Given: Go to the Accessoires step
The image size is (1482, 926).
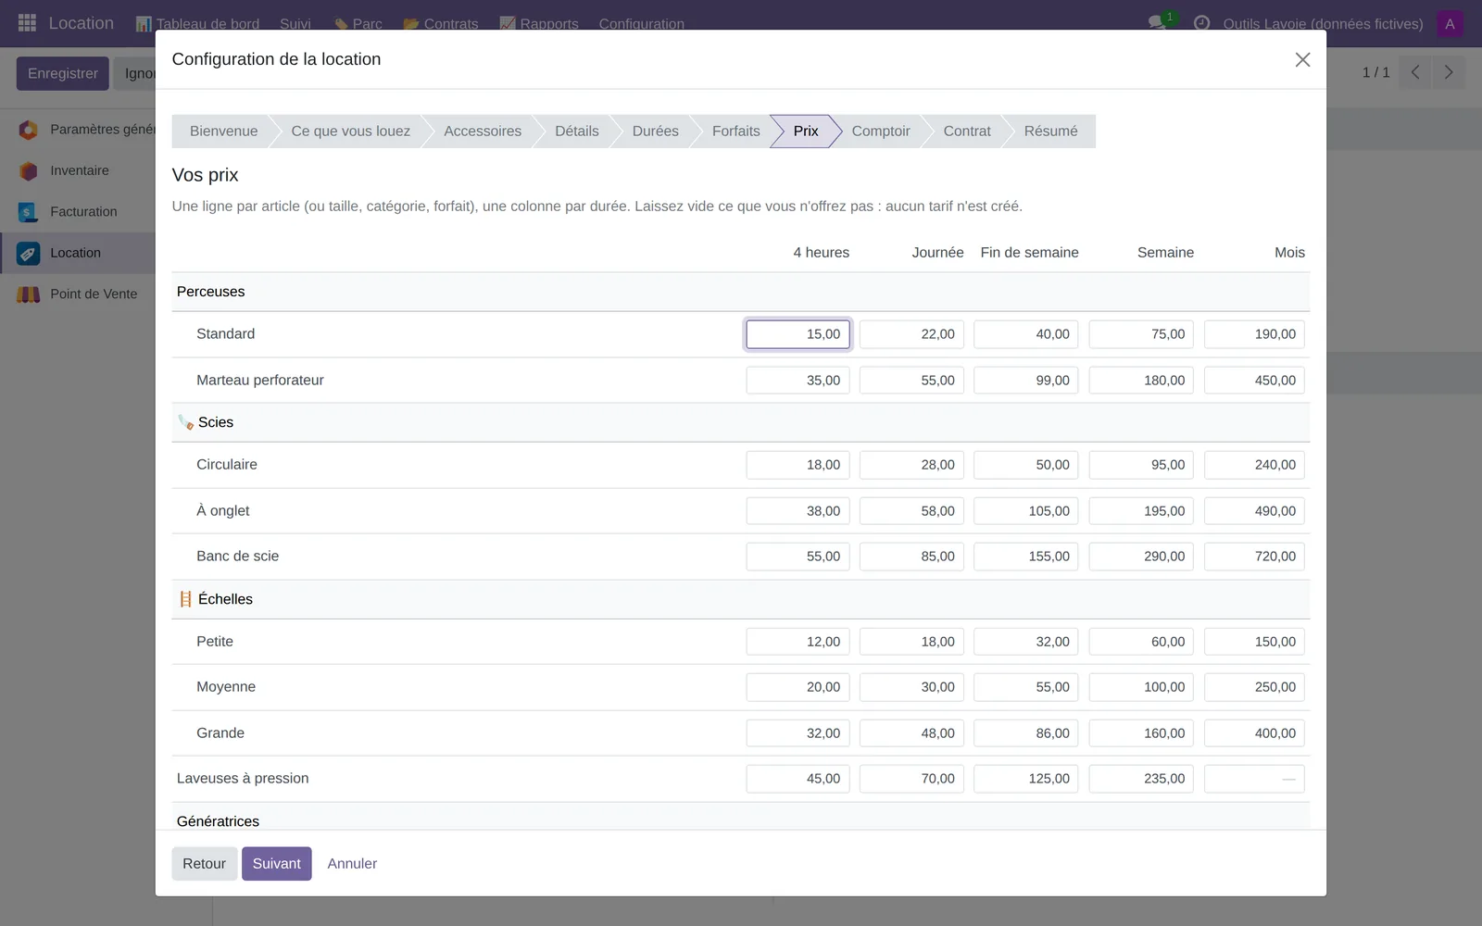Looking at the screenshot, I should tap(483, 131).
